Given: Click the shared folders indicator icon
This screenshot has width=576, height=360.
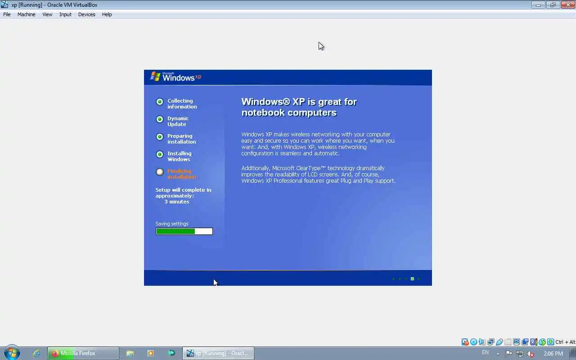Looking at the screenshot, I should click(x=508, y=342).
